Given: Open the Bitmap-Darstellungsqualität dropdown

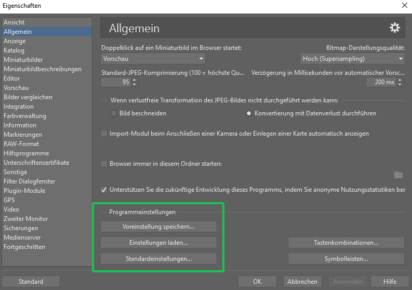Looking at the screenshot, I should [352, 59].
